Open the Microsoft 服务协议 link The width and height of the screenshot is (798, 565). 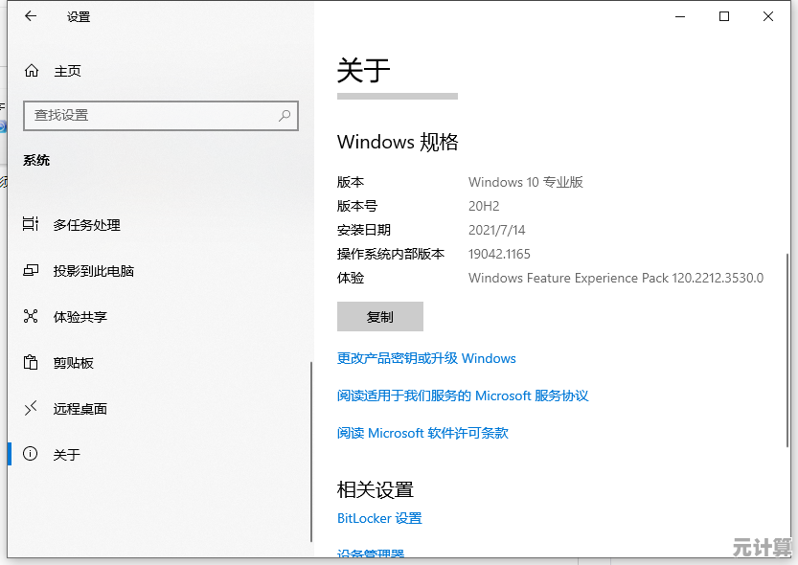click(x=463, y=395)
